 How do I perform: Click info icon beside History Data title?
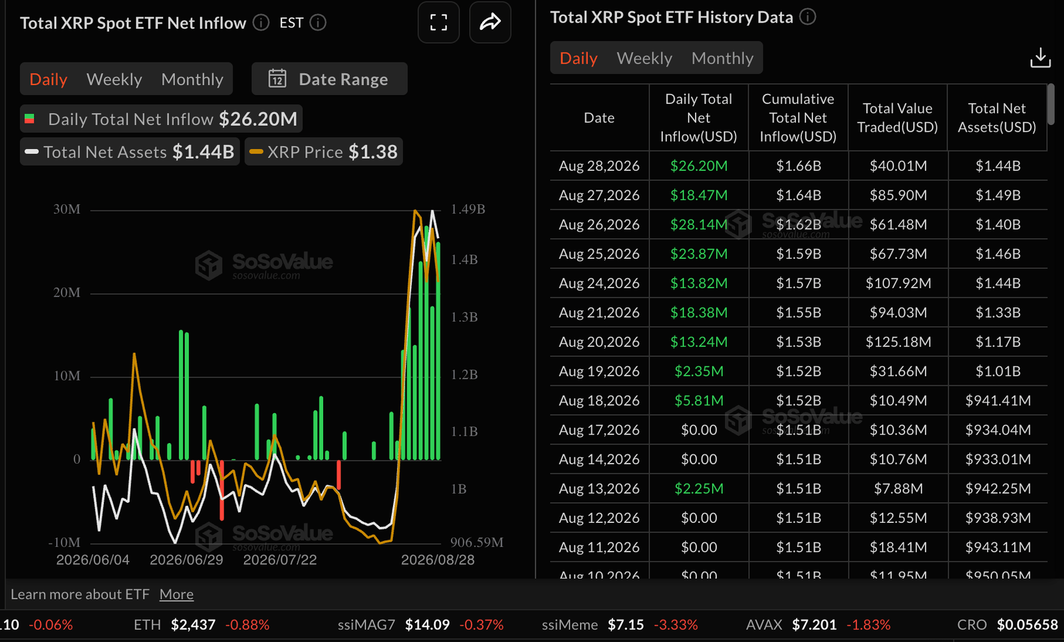pyautogui.click(x=807, y=17)
